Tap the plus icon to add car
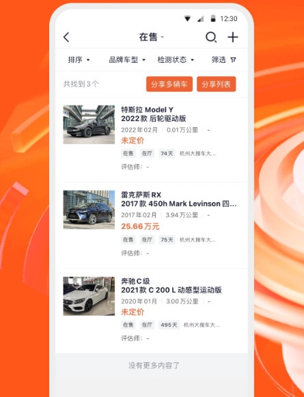 pyautogui.click(x=233, y=37)
